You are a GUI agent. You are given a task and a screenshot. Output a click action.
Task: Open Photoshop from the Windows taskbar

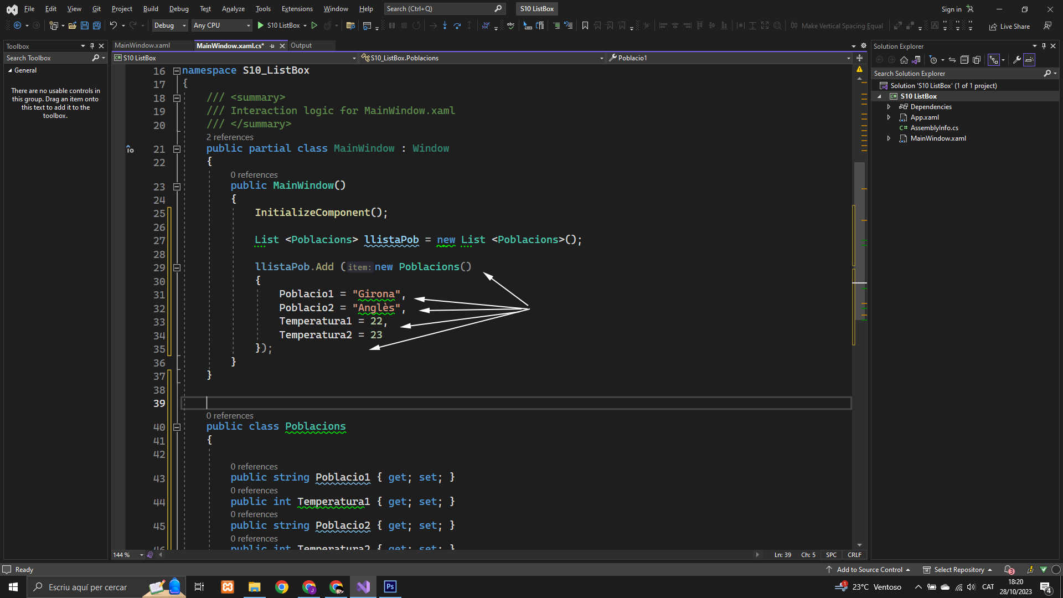click(x=390, y=587)
